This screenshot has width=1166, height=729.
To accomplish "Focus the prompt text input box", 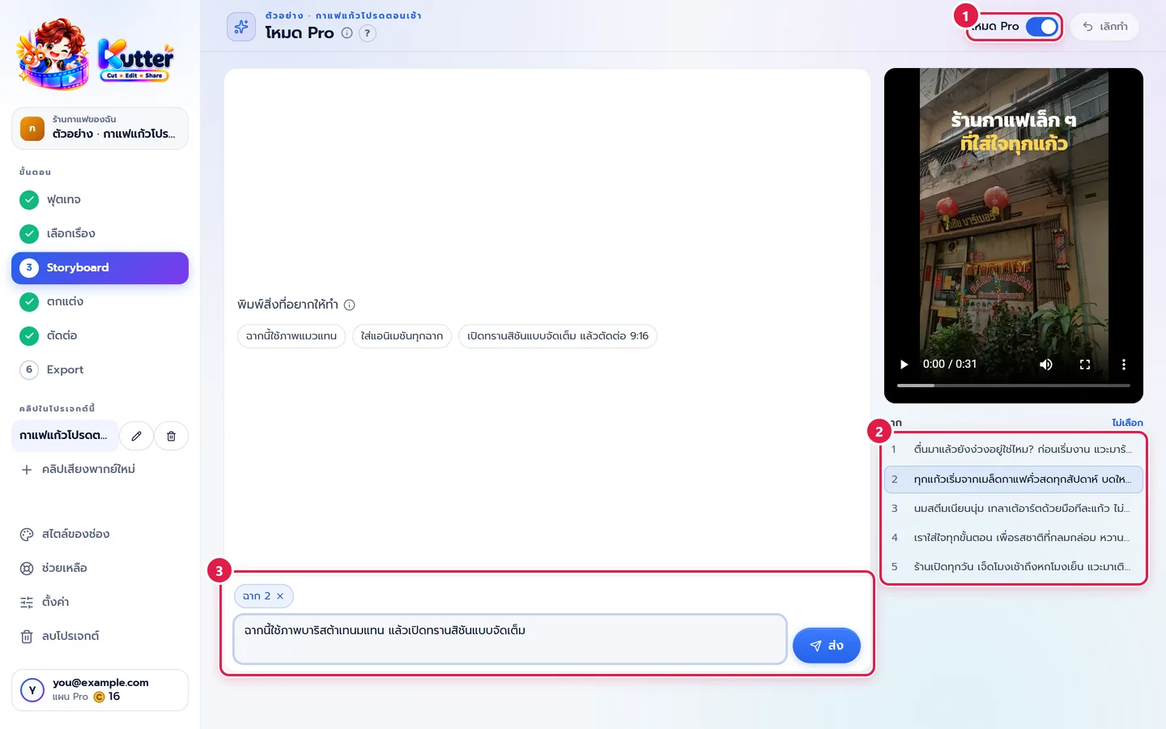I will [510, 639].
